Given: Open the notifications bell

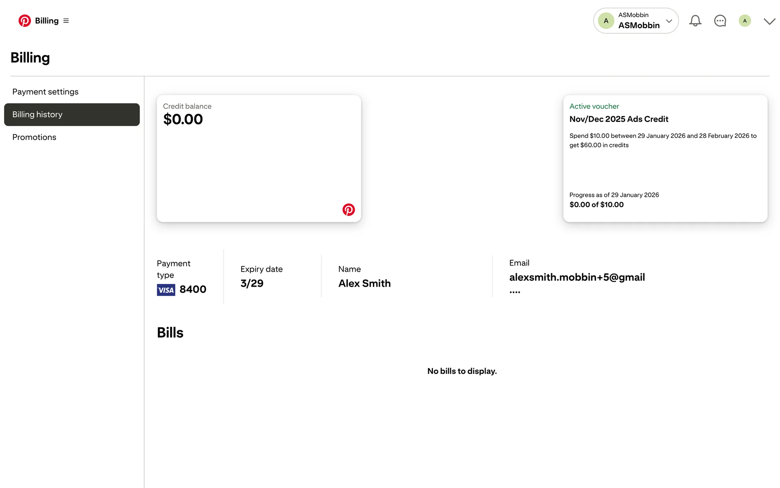Looking at the screenshot, I should 695,21.
